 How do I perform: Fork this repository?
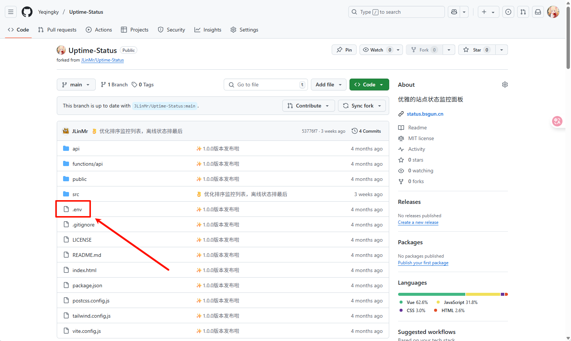(x=424, y=50)
